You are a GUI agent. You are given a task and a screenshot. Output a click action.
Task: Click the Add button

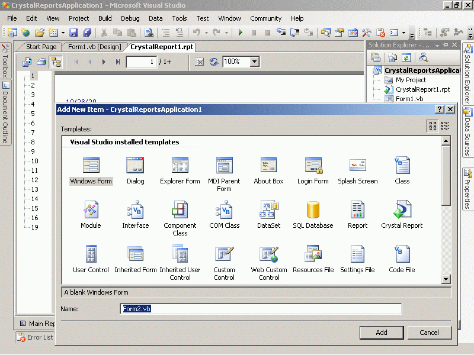click(x=382, y=333)
